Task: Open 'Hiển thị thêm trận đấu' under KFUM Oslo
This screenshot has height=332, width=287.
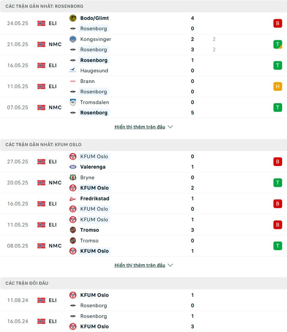Action: coord(140,265)
